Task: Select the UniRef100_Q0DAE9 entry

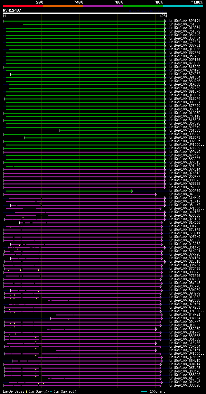Action: click(185, 191)
